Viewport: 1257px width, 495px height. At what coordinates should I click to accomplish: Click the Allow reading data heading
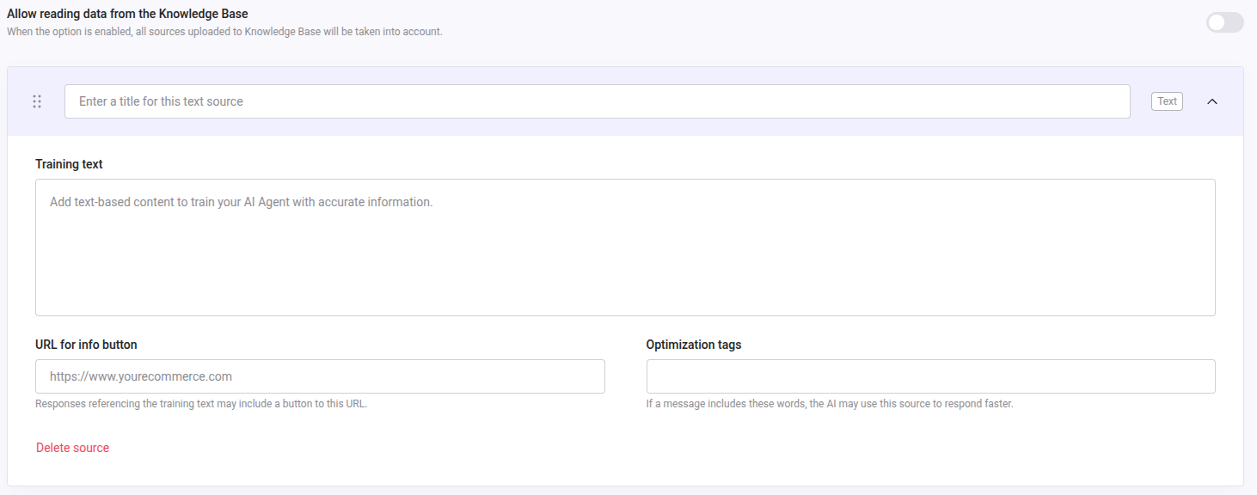[x=127, y=14]
